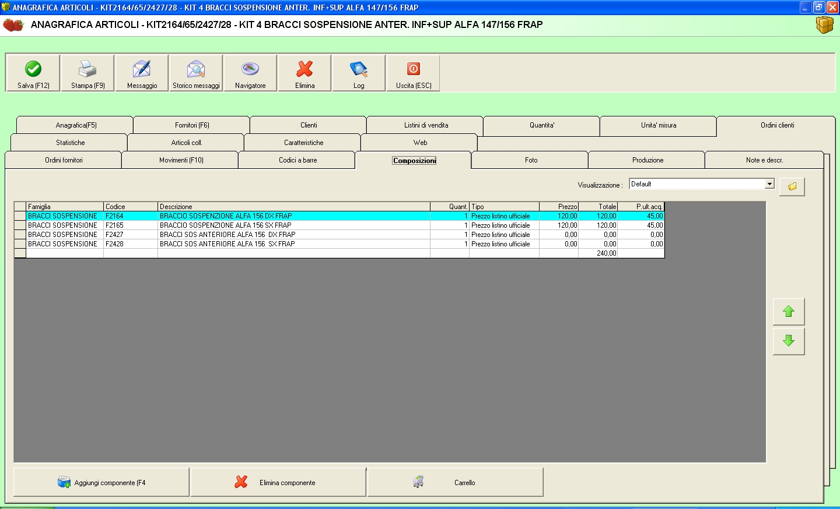Open the Quantita' tab
This screenshot has width=840, height=509.
(x=542, y=125)
